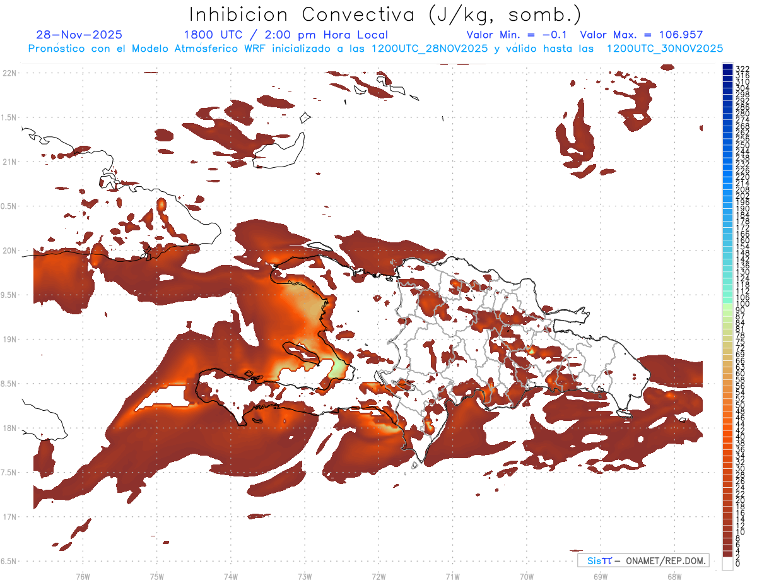Pick the pale green swatch beside '100'

727,307
